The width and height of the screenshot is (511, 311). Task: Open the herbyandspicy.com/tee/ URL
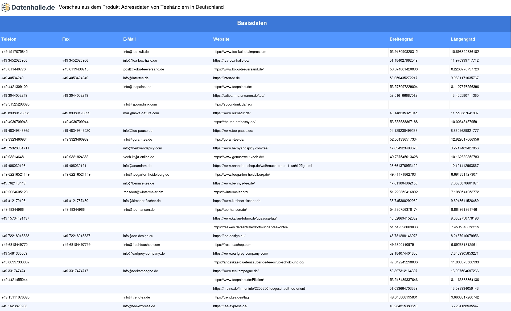click(x=241, y=148)
